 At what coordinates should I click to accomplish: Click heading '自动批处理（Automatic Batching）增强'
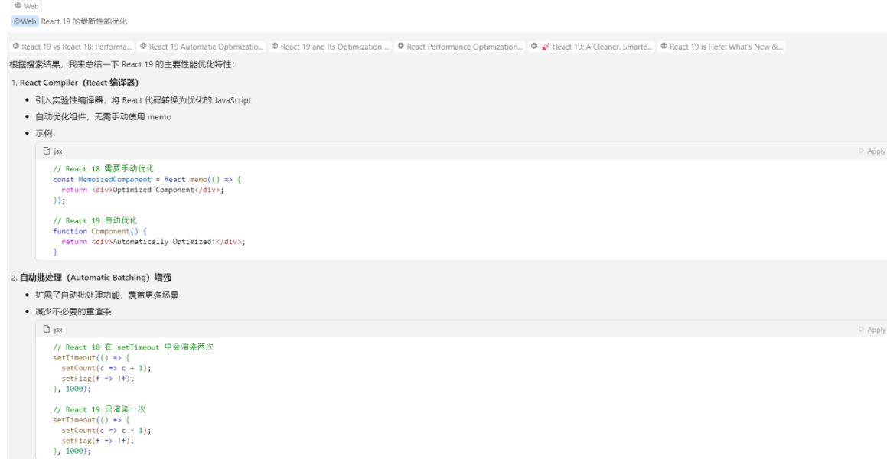pyautogui.click(x=96, y=278)
